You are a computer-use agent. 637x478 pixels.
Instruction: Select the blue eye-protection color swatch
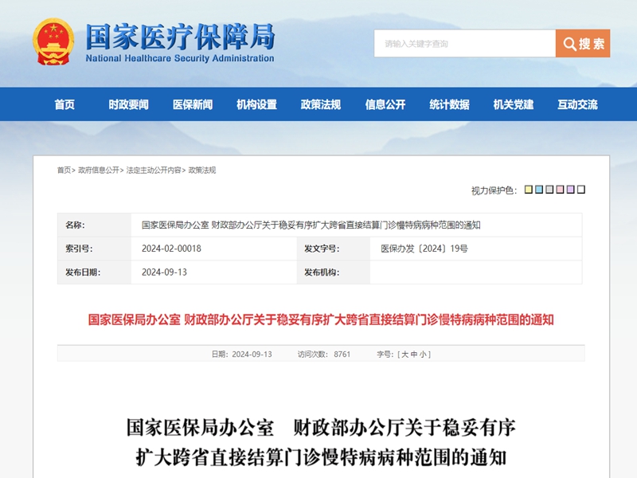537,189
